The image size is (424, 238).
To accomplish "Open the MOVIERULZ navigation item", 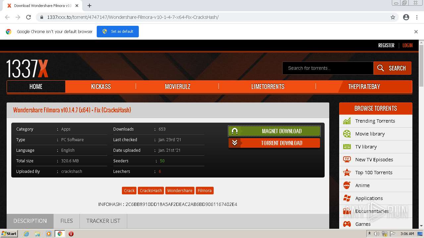I will tap(178, 87).
